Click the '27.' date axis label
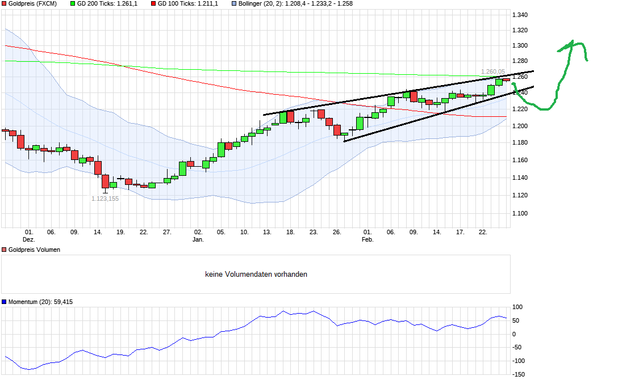The image size is (618, 380). pos(167,233)
